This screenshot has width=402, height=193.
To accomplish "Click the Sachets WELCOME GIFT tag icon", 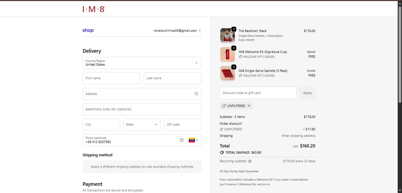I will (240, 76).
